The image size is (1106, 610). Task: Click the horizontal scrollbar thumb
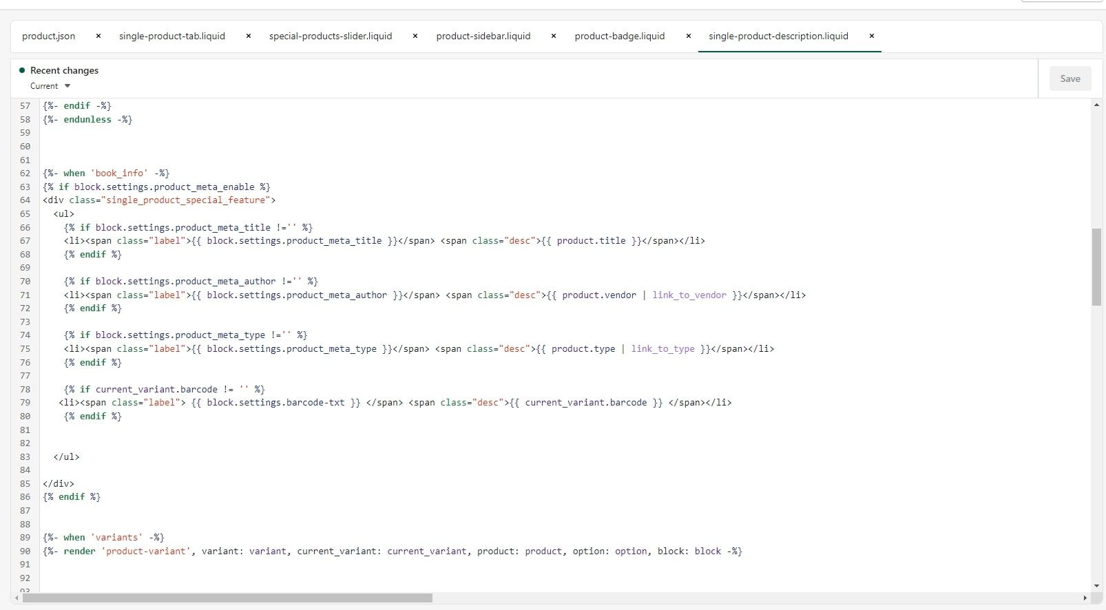point(227,598)
